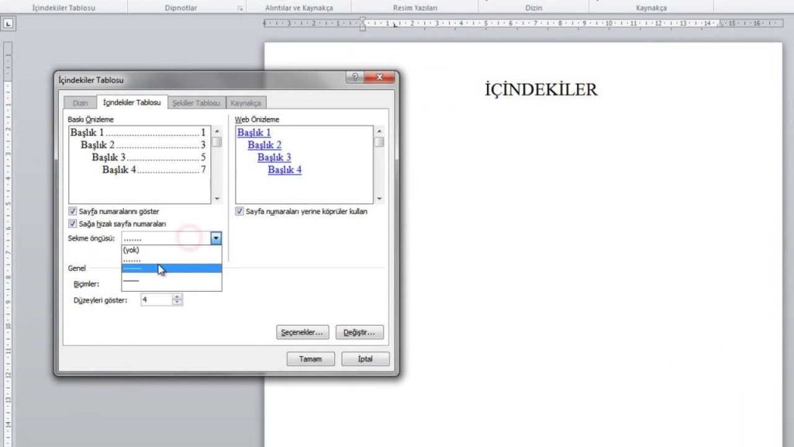Choose (yok) from the tab leader list
The image size is (794, 447).
point(171,250)
